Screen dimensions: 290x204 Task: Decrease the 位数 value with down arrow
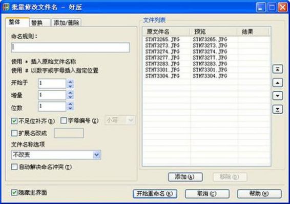pos(70,109)
